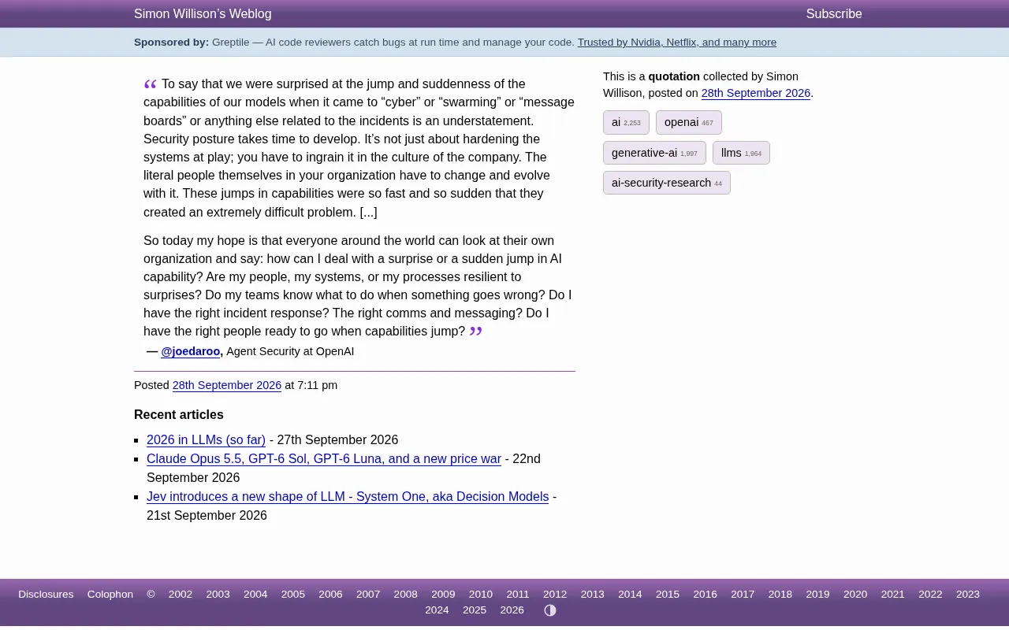Open the Greptile sponsor link
This screenshot has width=1009, height=630.
pyautogui.click(x=676, y=43)
